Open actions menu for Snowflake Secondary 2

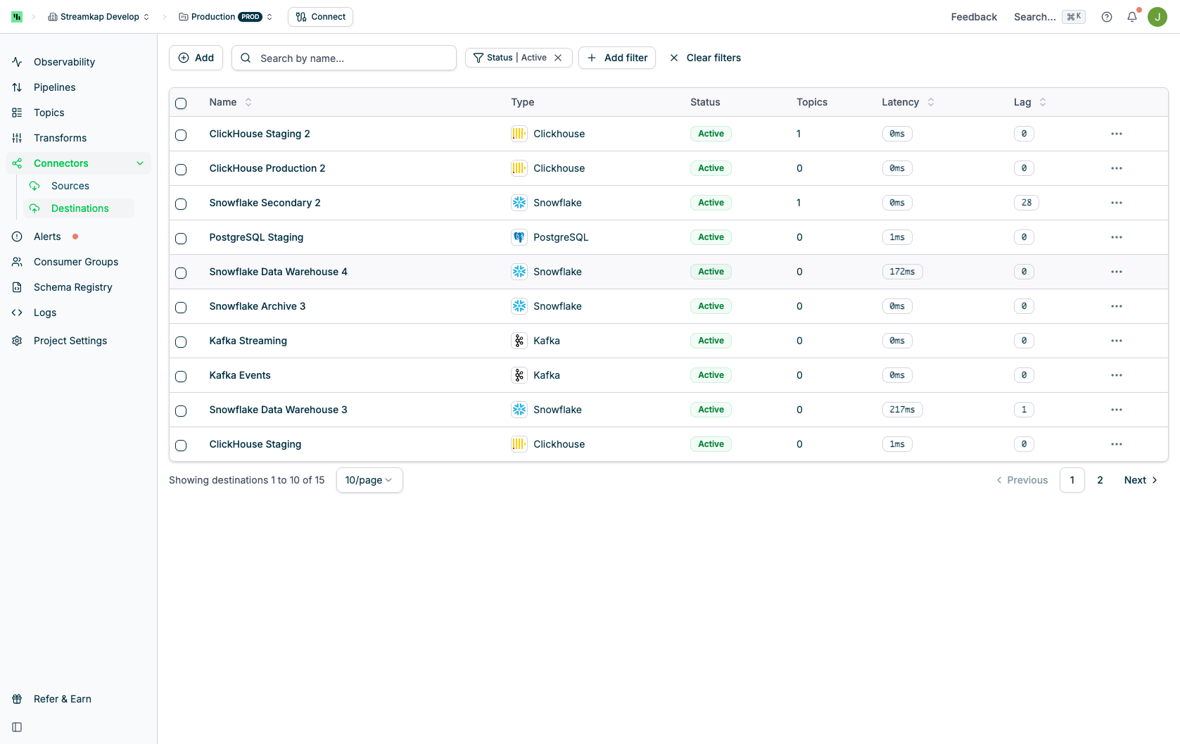pos(1117,203)
